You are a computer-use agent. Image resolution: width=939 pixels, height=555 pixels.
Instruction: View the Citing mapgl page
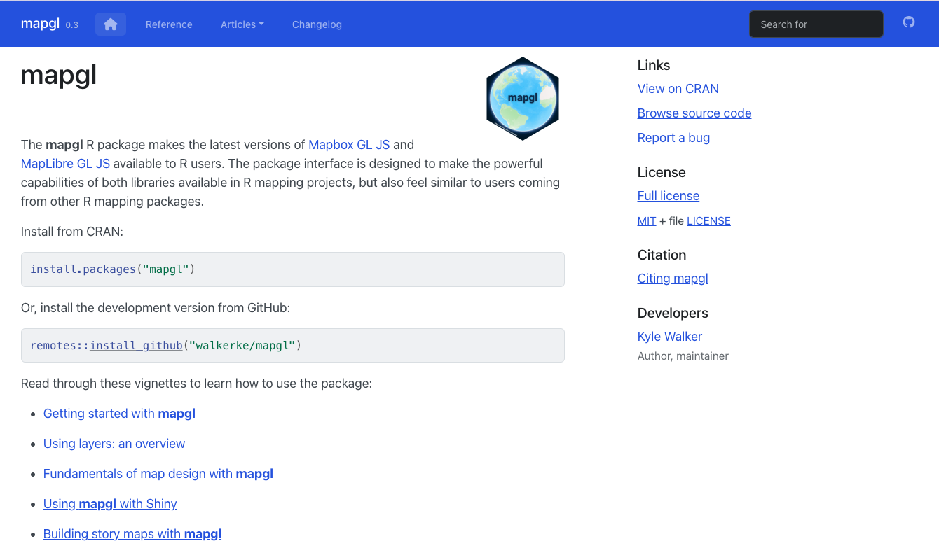(673, 279)
